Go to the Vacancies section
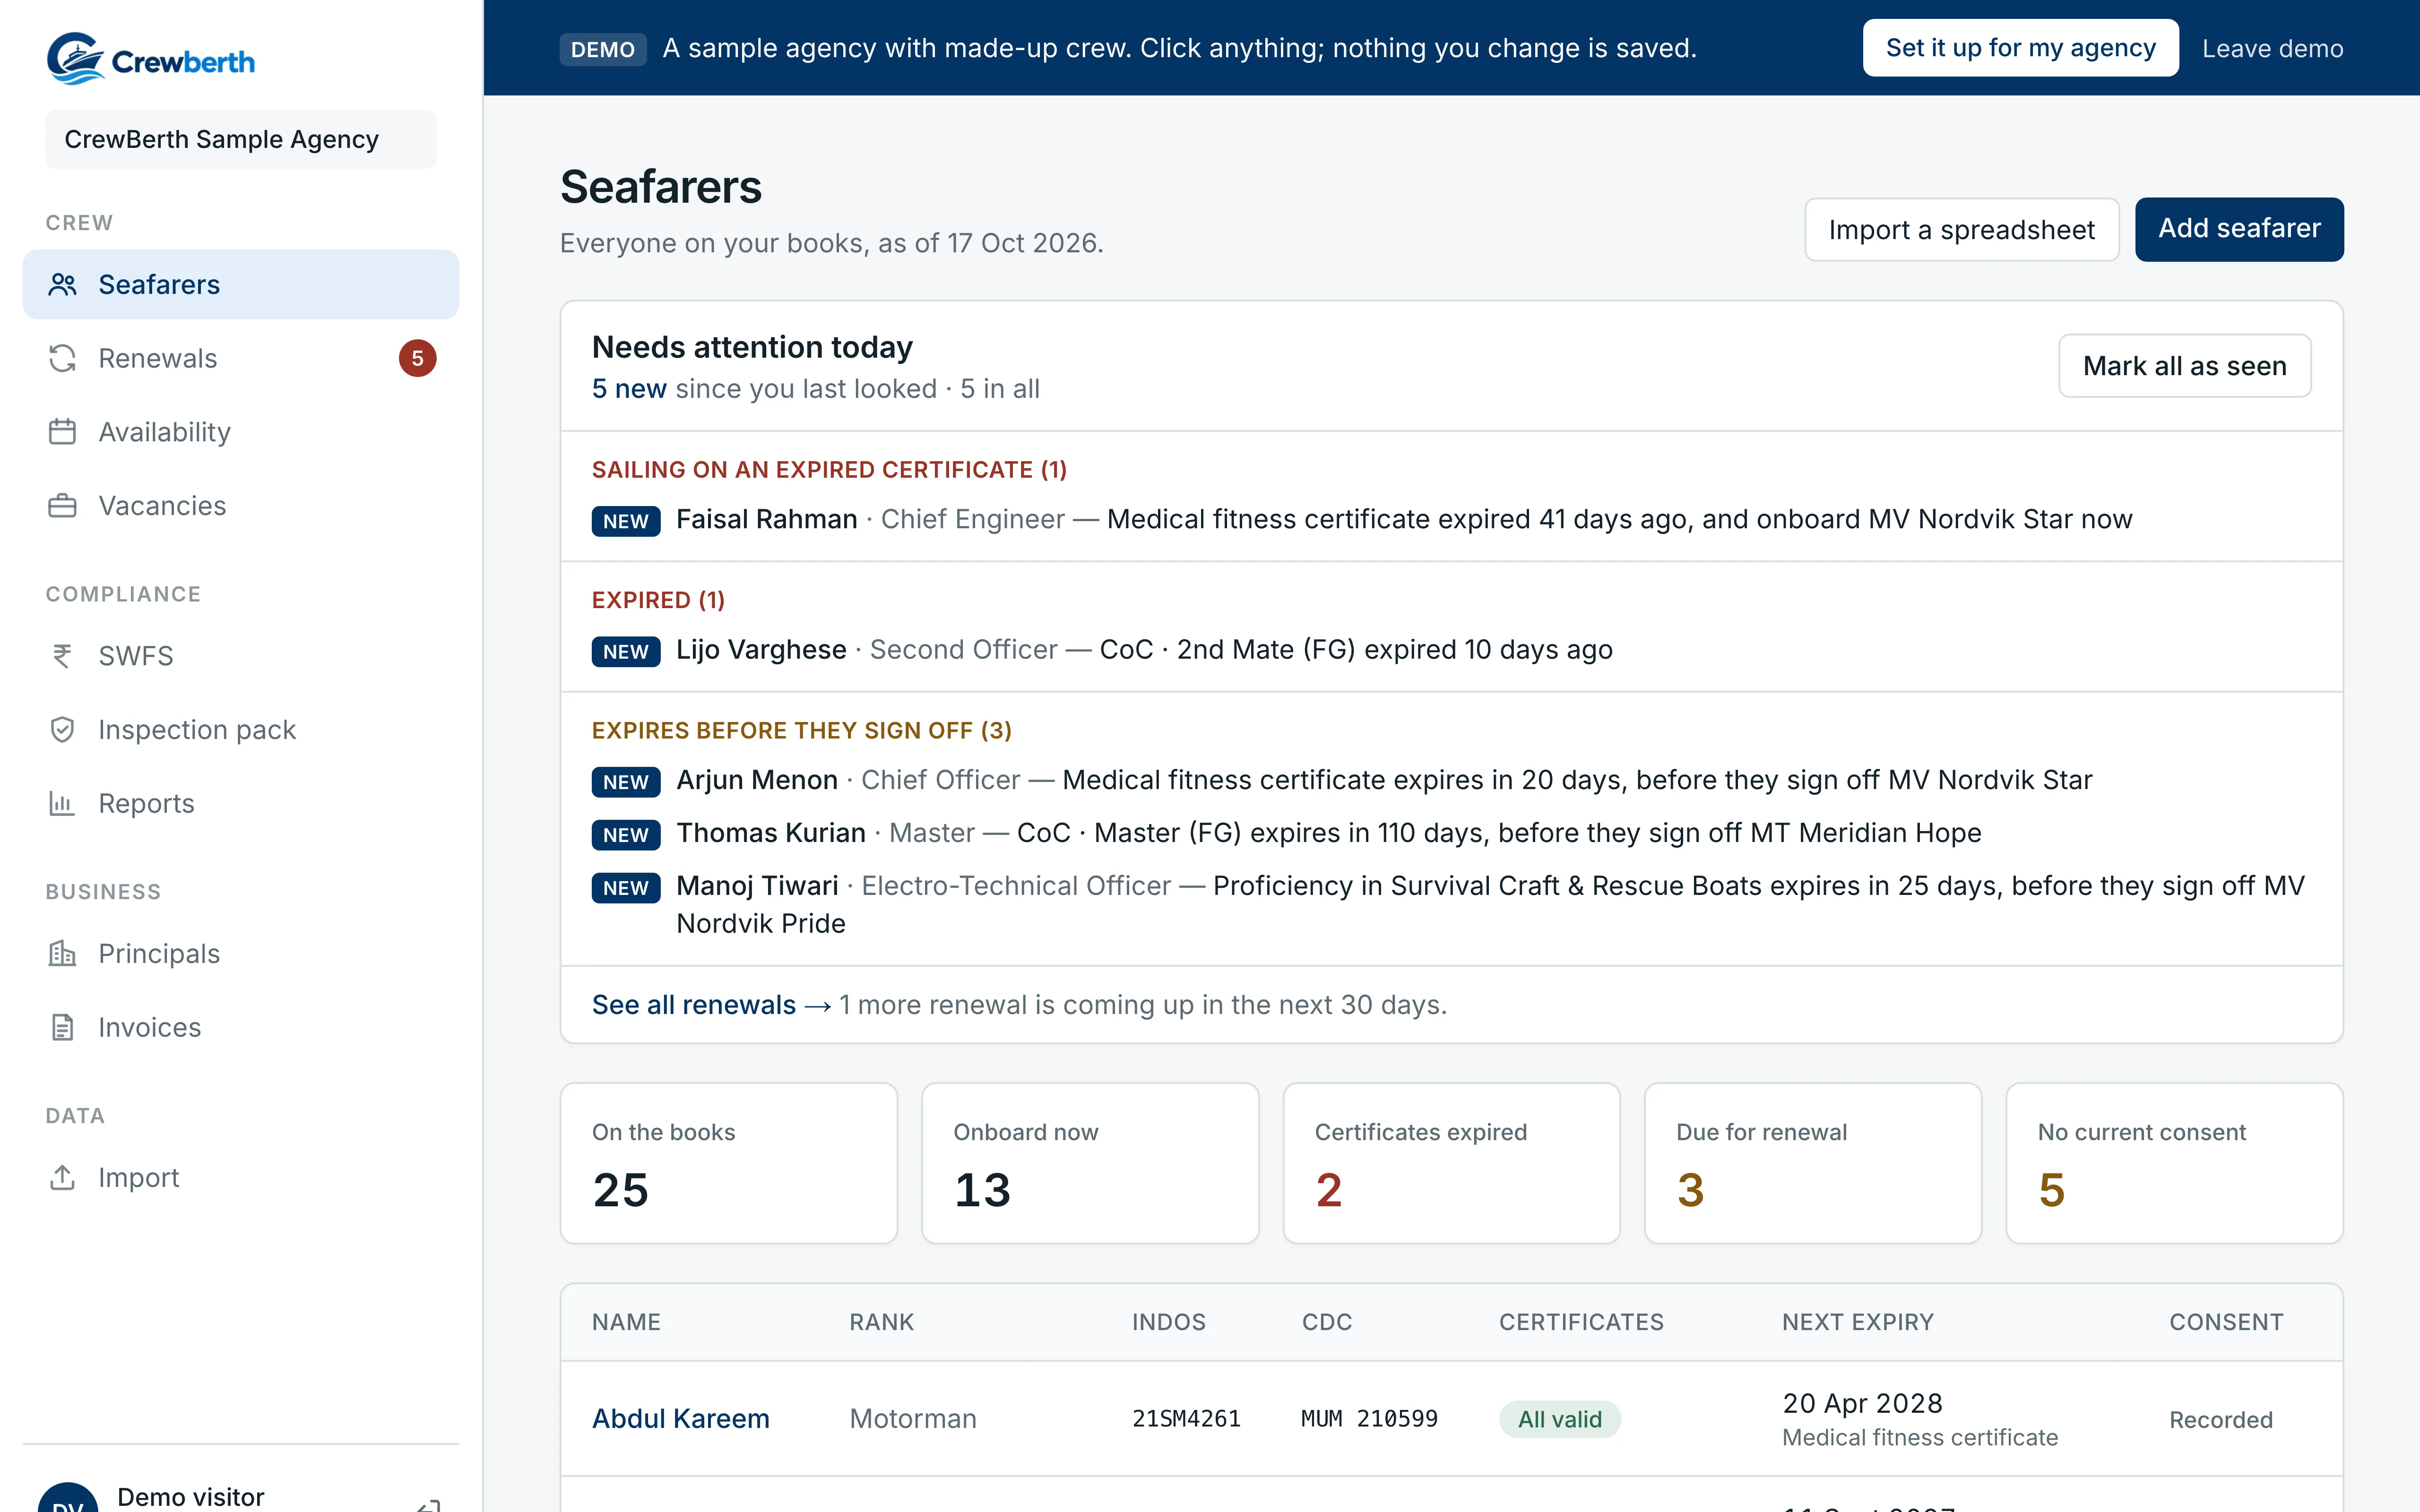The width and height of the screenshot is (2420, 1512). 241,506
